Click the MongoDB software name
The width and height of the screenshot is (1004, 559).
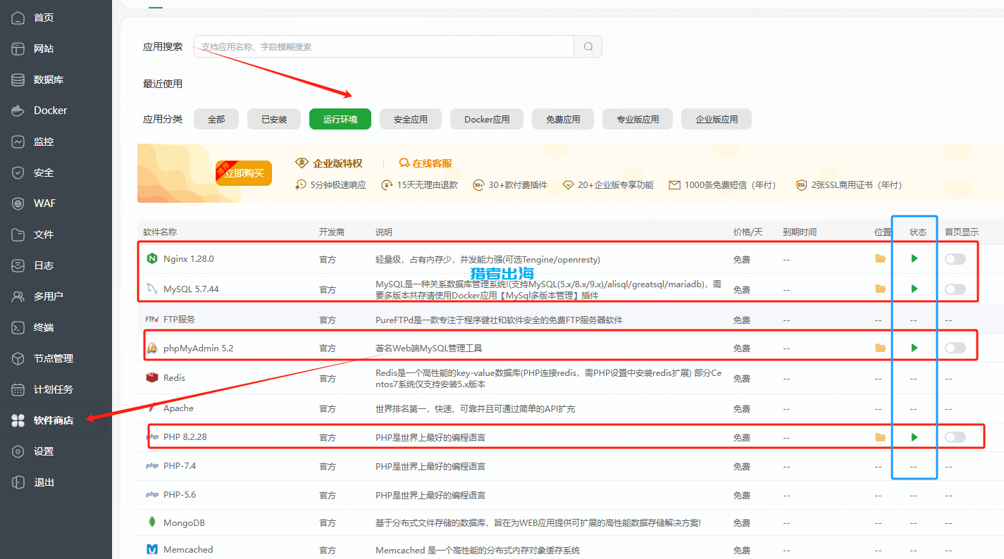pyautogui.click(x=184, y=522)
